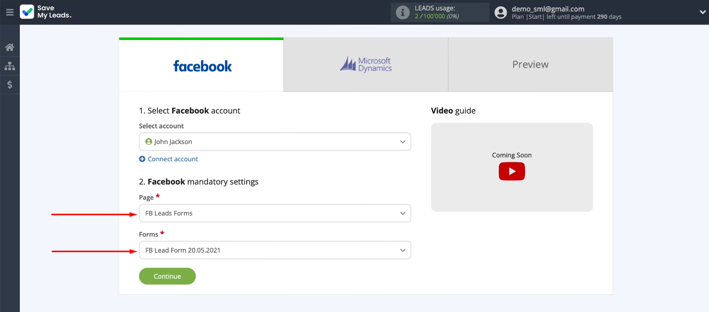Go to Home via sidebar icon
Image resolution: width=709 pixels, height=312 pixels.
pos(9,47)
